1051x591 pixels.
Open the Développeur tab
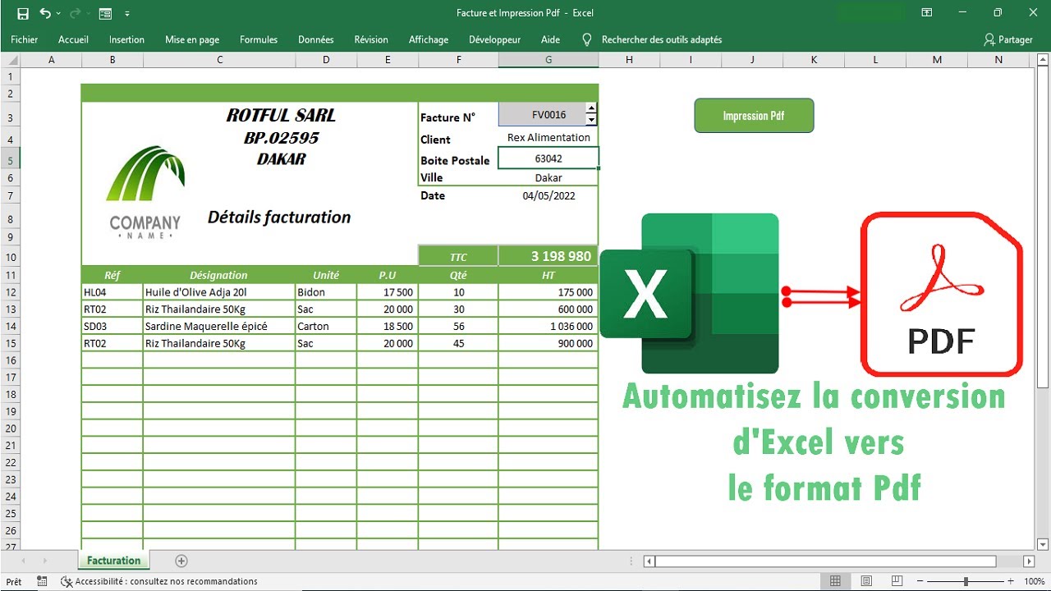[495, 39]
